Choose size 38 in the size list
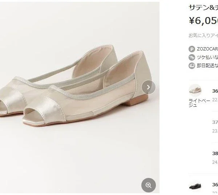Image resolution: width=218 pixels, height=195 pixels. 215,153
